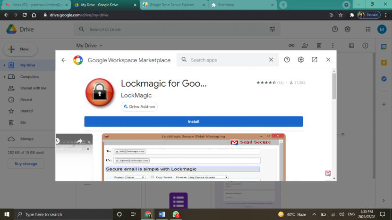Switch to Google Drive Secure Explorer tab
Image resolution: width=392 pixels, height=220 pixels.
[x=174, y=5]
